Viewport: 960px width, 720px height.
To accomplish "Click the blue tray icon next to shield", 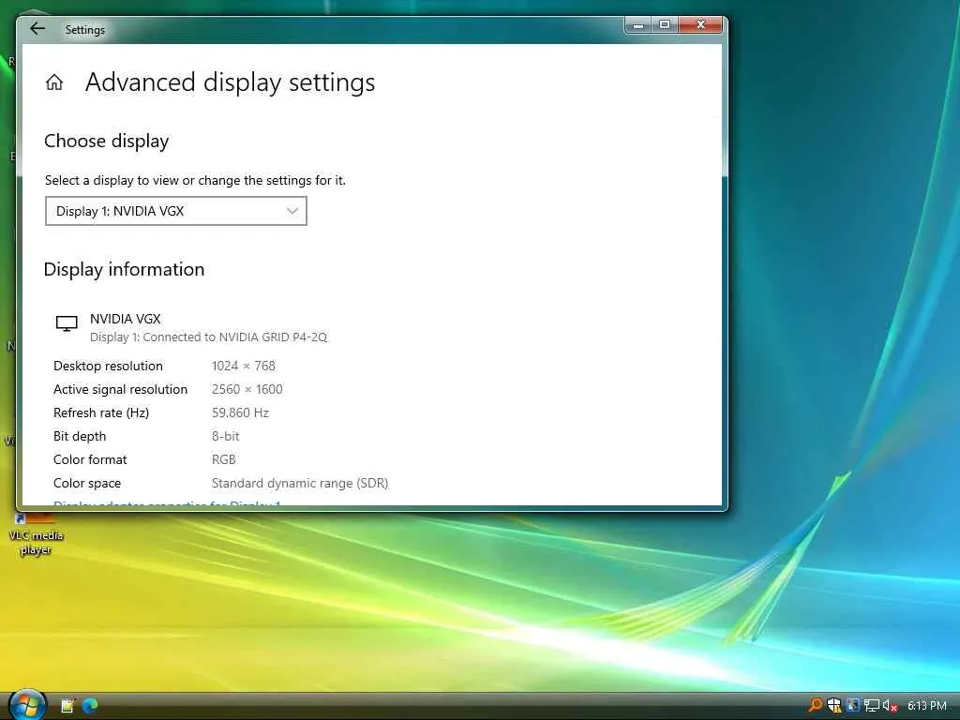I will (853, 705).
